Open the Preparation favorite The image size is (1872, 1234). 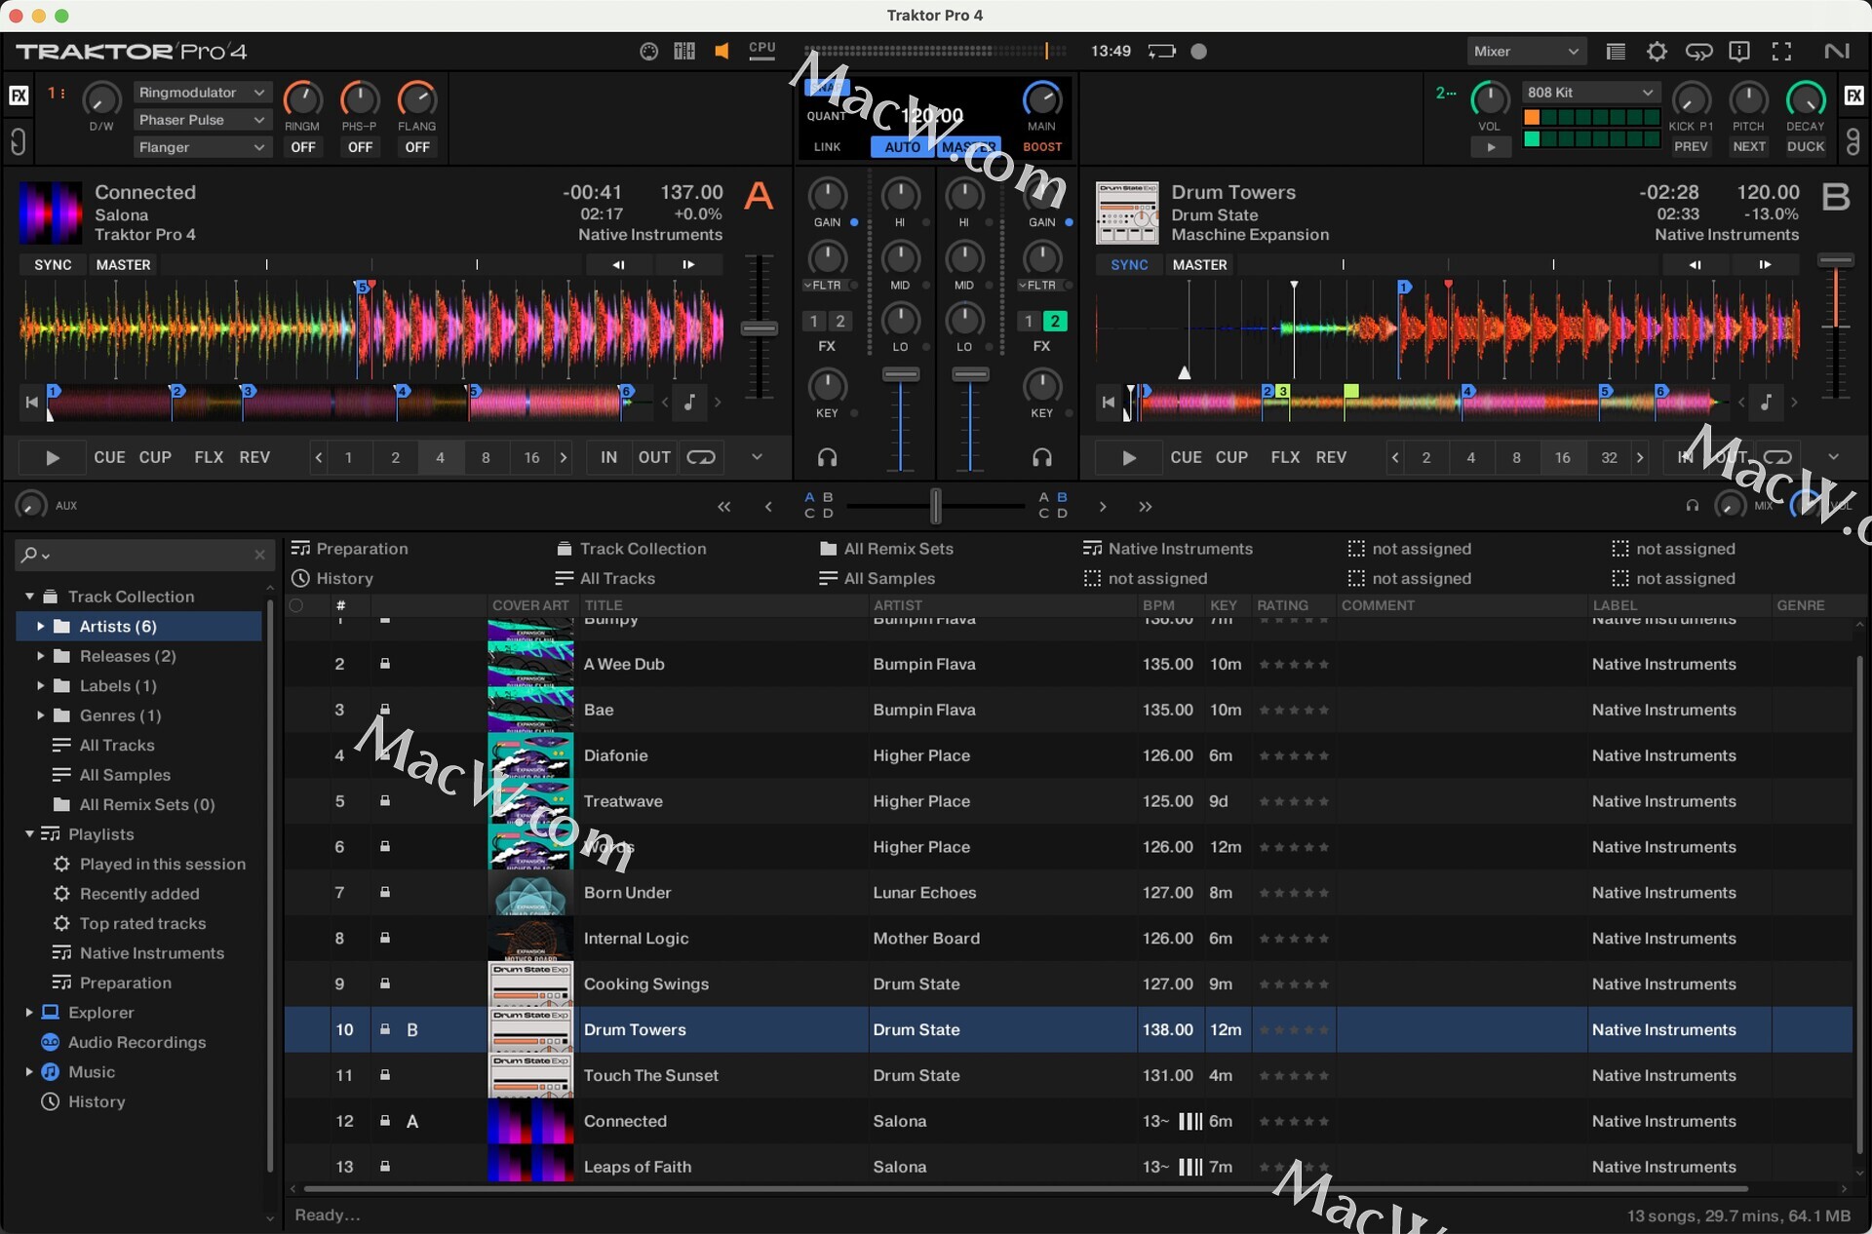point(350,549)
